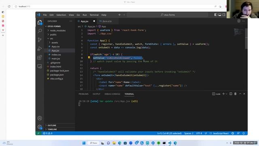This screenshot has width=259, height=146.
Task: Open Edit menu
Action: coord(51,15)
